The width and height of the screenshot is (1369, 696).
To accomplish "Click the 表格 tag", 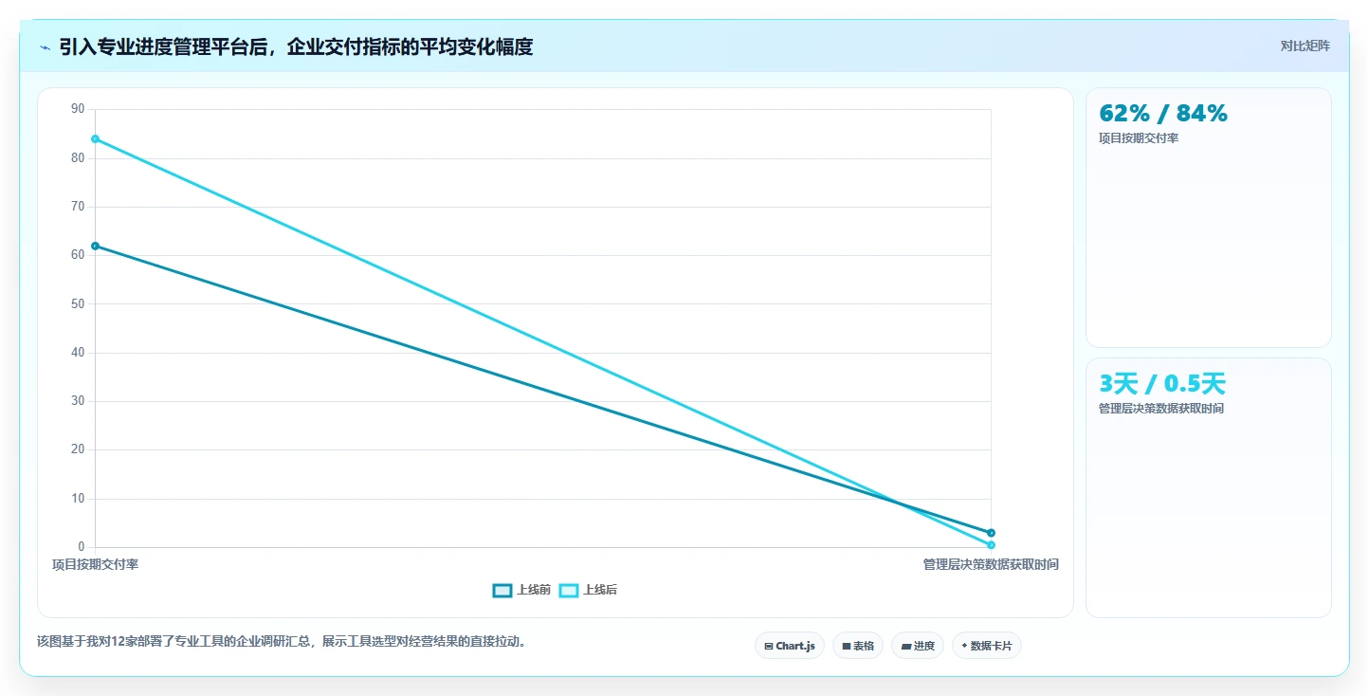I will click(x=858, y=646).
